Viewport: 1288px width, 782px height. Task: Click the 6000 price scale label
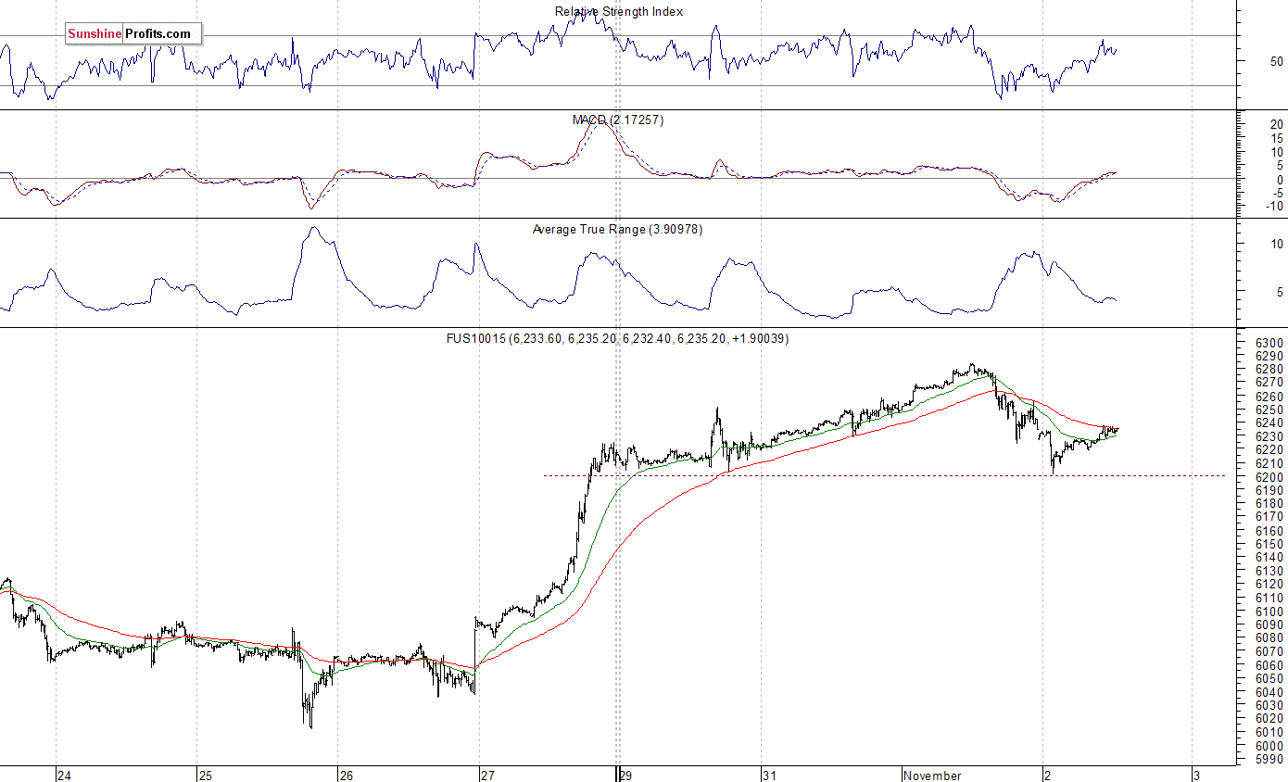click(1269, 745)
